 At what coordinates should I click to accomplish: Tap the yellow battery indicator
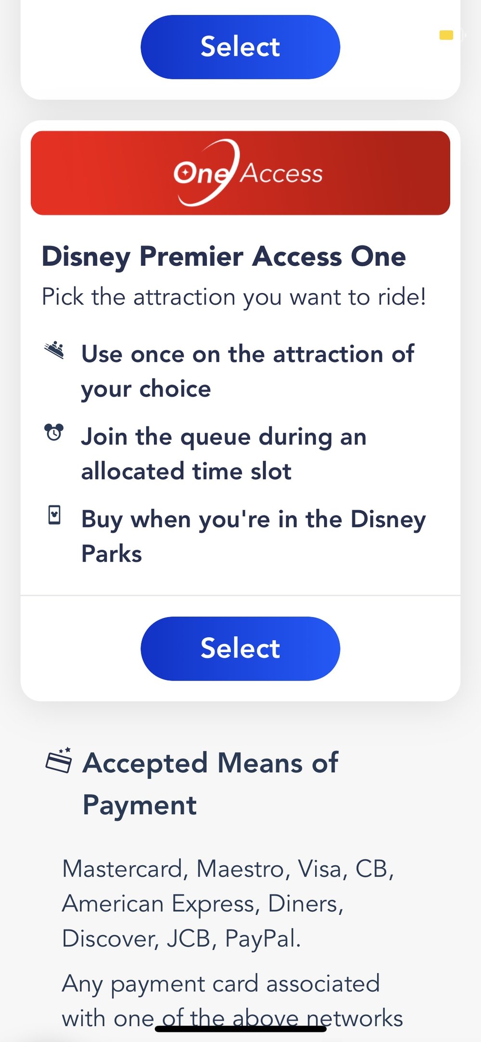pos(446,35)
